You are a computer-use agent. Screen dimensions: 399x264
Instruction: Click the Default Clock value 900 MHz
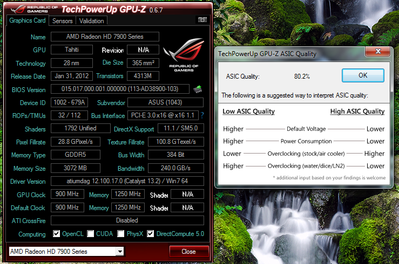pyautogui.click(x=67, y=207)
